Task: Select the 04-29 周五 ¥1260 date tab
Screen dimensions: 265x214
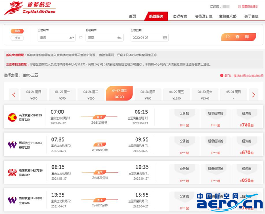Action: [177, 95]
